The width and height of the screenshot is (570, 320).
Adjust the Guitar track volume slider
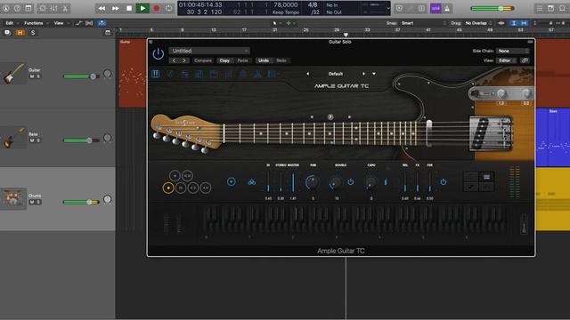click(81, 76)
